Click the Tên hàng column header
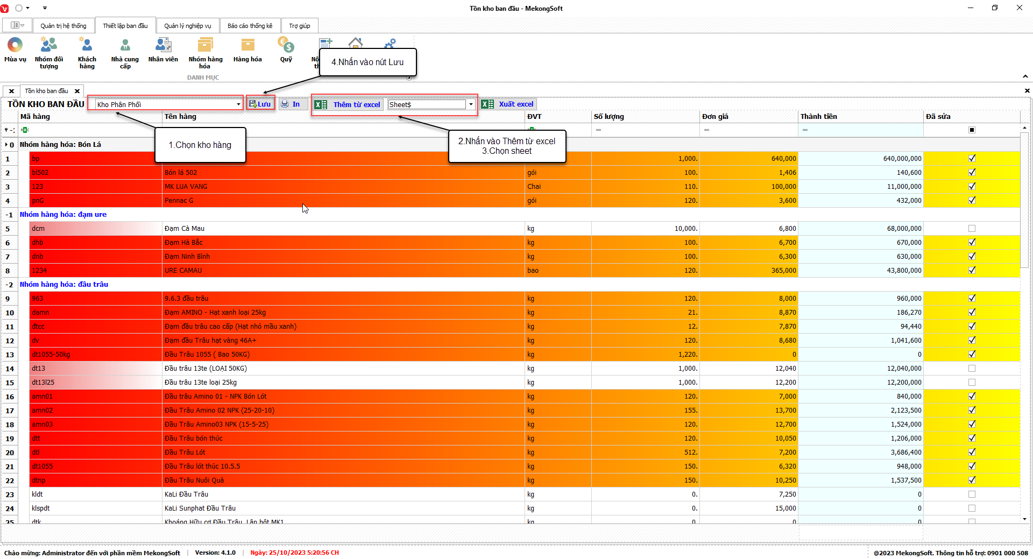The height and width of the screenshot is (559, 1033). [181, 117]
